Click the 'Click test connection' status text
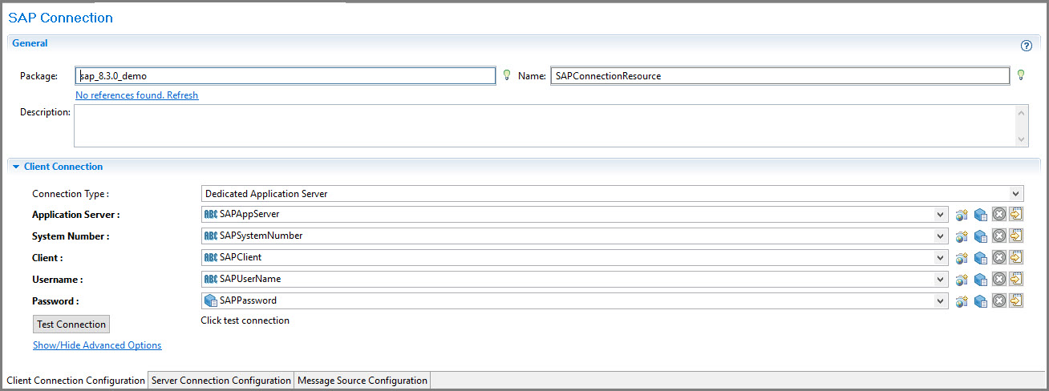Image resolution: width=1049 pixels, height=391 pixels. tap(245, 320)
